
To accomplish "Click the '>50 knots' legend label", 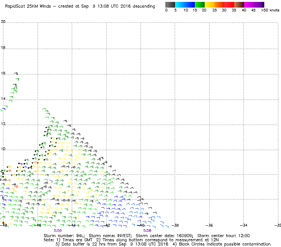I will point(270,10).
